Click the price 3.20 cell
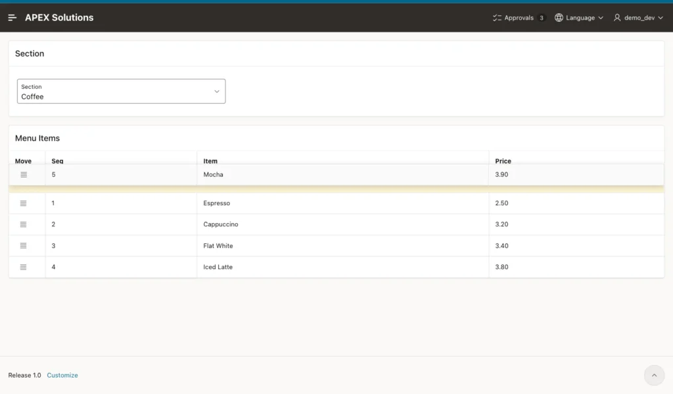The width and height of the screenshot is (673, 394). coord(576,224)
